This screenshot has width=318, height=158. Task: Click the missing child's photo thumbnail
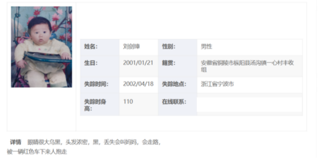[41, 47]
